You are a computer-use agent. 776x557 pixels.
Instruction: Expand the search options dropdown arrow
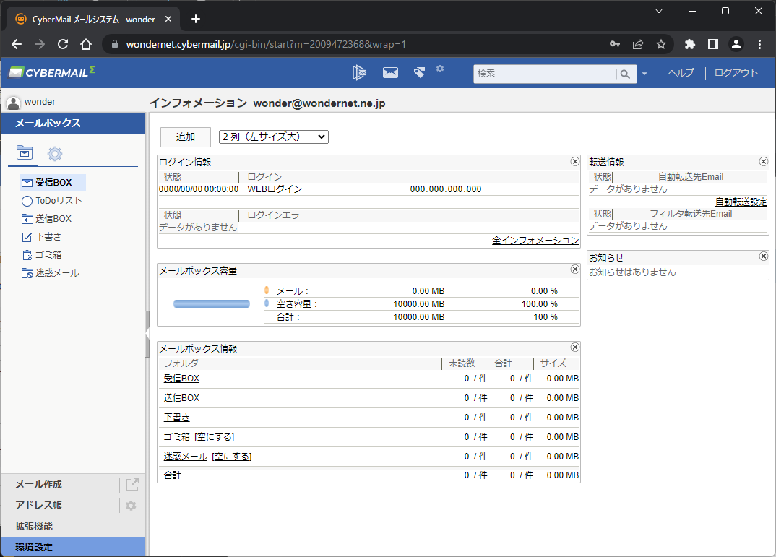click(644, 74)
